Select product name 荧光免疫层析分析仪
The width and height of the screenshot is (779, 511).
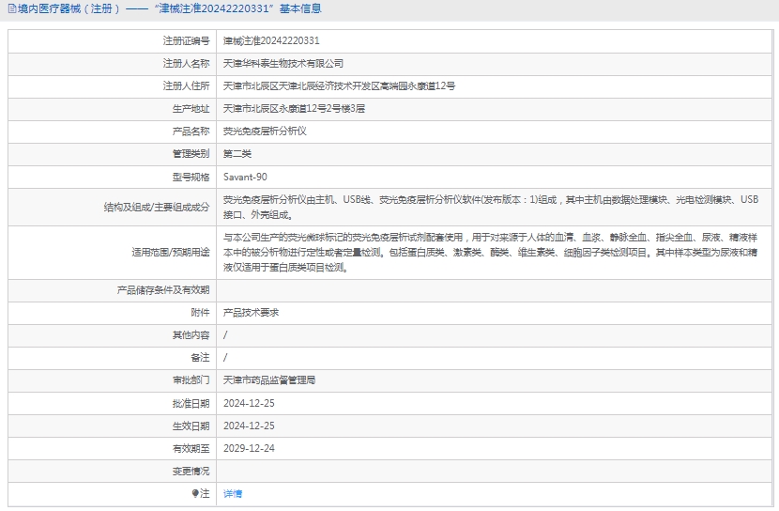(x=265, y=131)
